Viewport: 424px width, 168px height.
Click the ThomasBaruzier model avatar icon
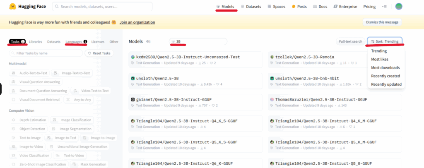(x=272, y=100)
